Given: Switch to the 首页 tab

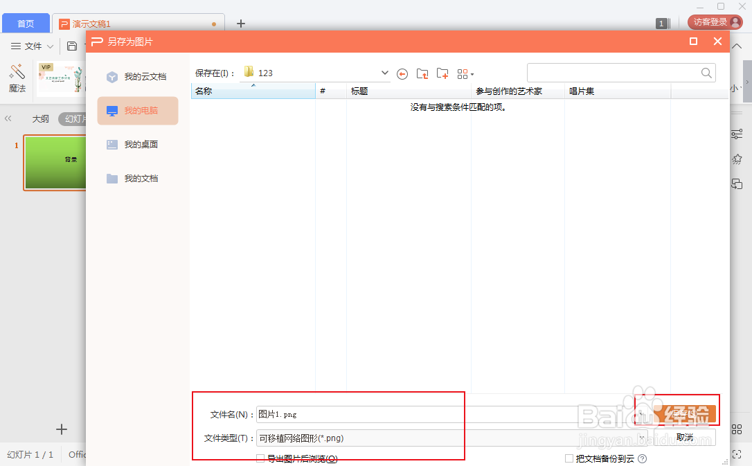Looking at the screenshot, I should pos(26,22).
